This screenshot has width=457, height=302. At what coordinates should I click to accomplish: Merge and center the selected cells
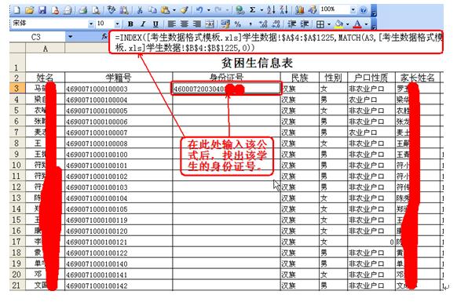coord(210,24)
